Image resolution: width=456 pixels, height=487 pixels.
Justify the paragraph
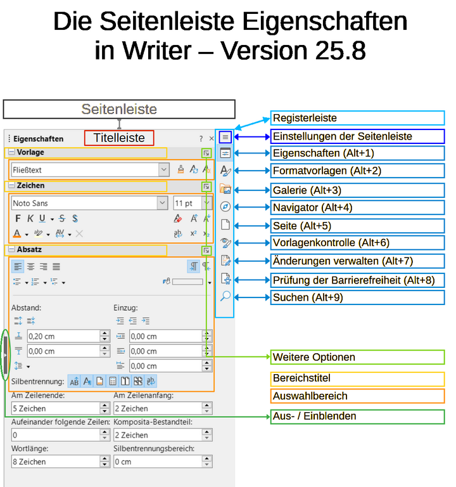(56, 266)
